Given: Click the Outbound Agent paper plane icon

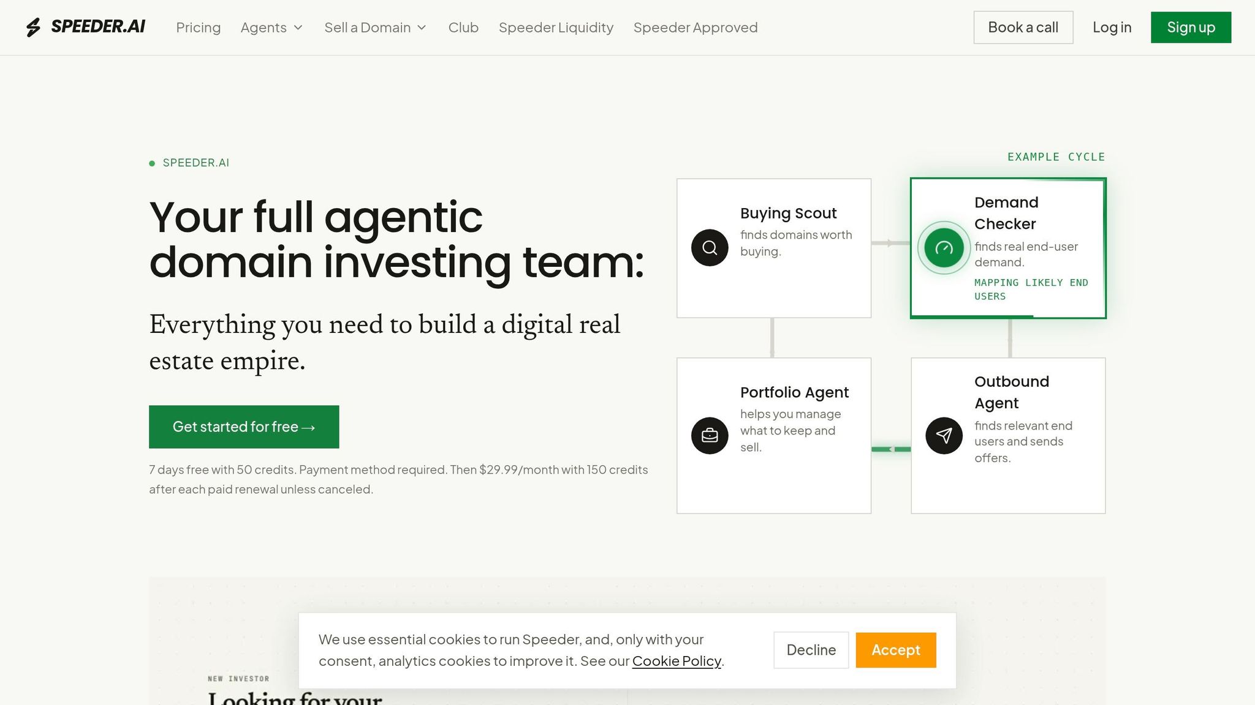Looking at the screenshot, I should pos(944,435).
